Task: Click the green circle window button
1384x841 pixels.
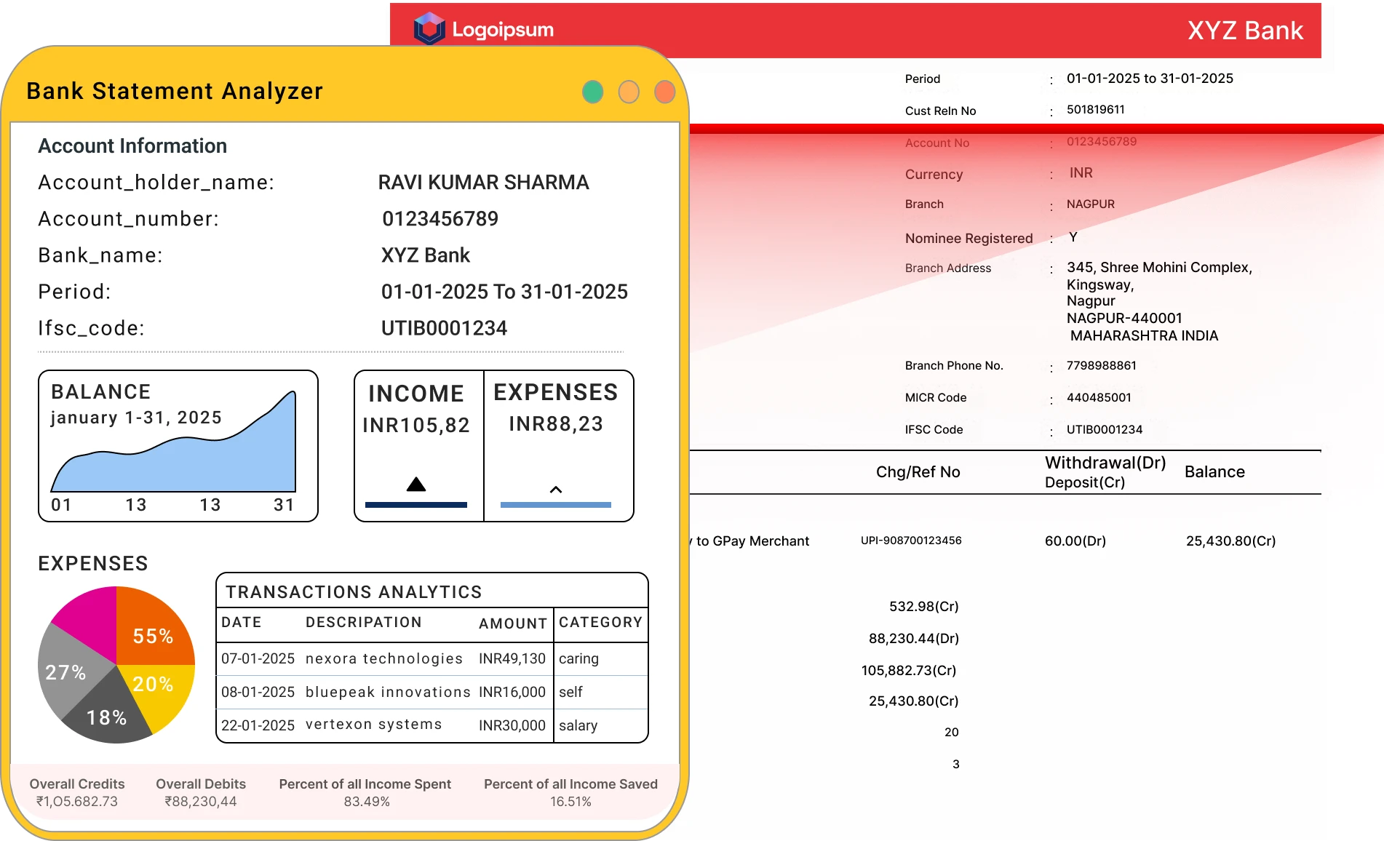Action: (x=592, y=92)
